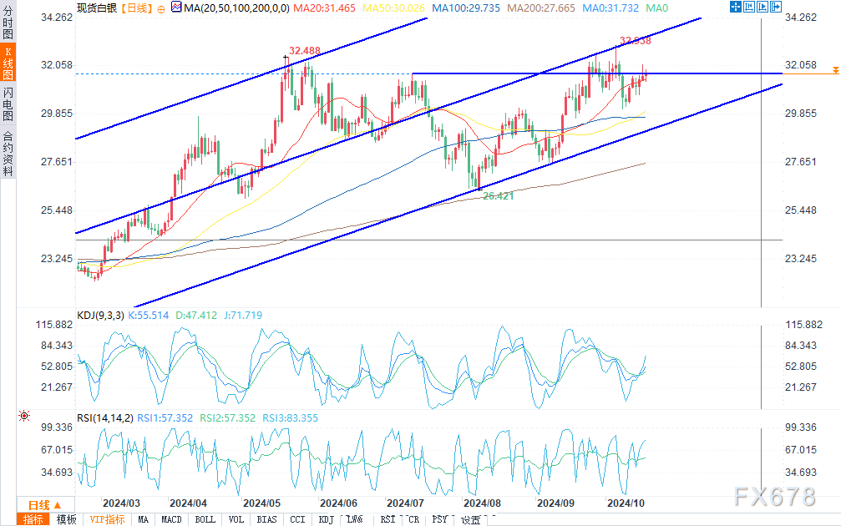Click the chart playback axis icon
Image resolution: width=841 pixels, height=526 pixels.
762,7
